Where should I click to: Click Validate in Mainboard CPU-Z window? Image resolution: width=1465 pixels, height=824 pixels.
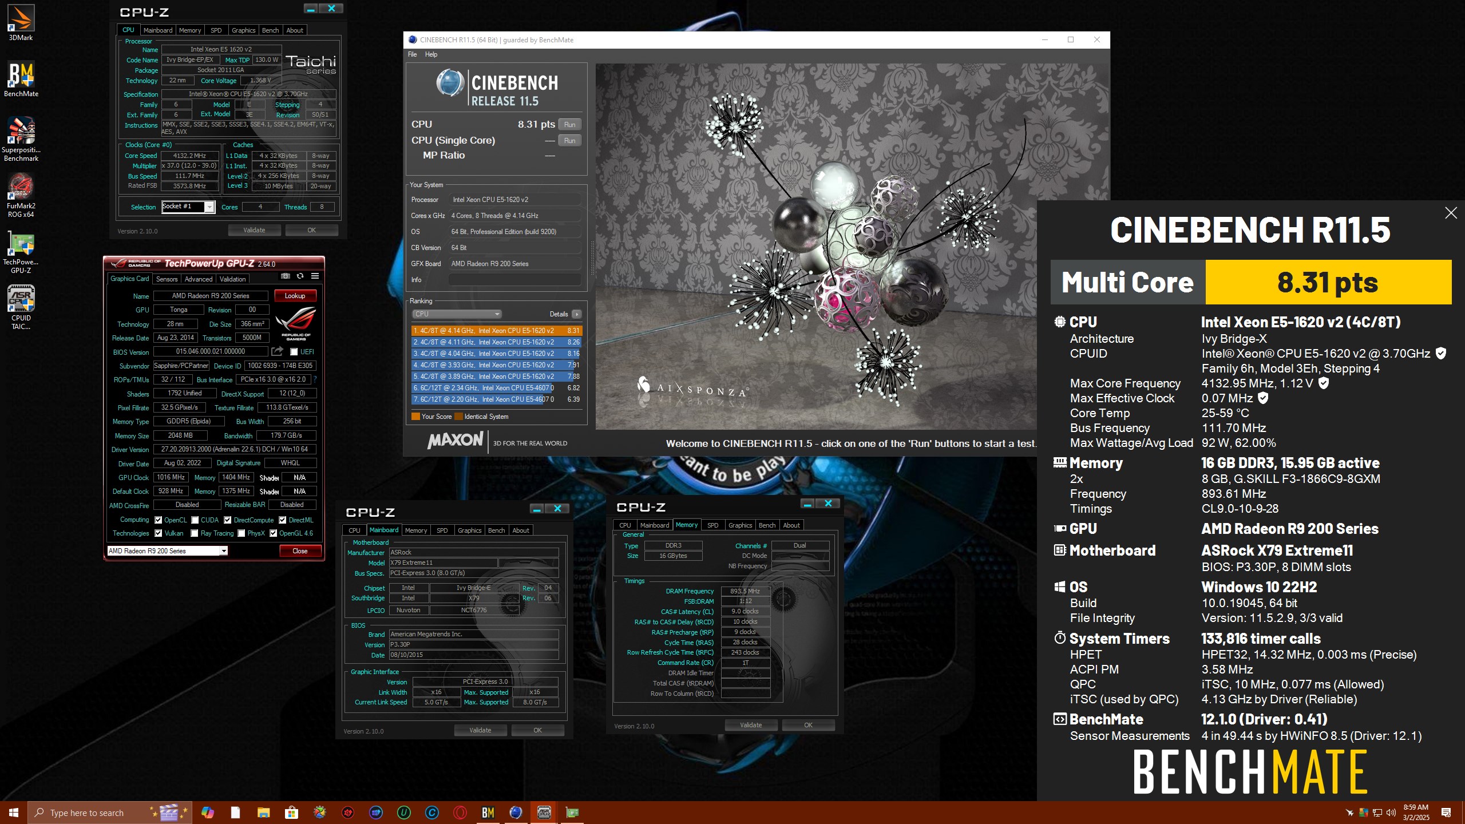pyautogui.click(x=480, y=730)
